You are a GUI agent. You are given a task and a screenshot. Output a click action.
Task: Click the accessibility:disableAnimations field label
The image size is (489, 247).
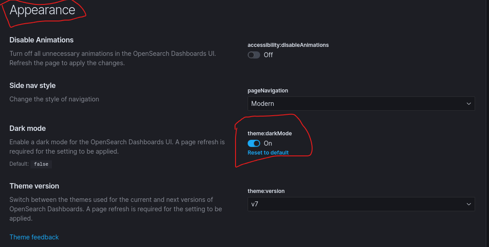pos(288,45)
